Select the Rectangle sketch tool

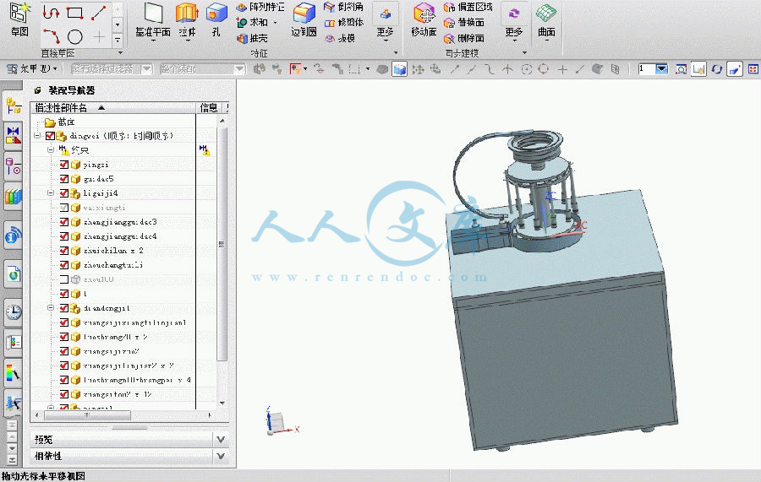tap(74, 12)
